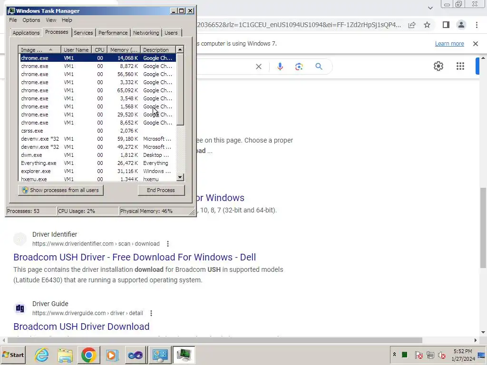
Task: Click the network tray icon
Action: (x=430, y=355)
